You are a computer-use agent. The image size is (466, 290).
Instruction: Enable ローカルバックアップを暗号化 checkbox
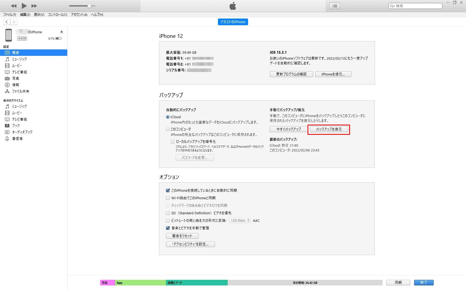tap(173, 142)
